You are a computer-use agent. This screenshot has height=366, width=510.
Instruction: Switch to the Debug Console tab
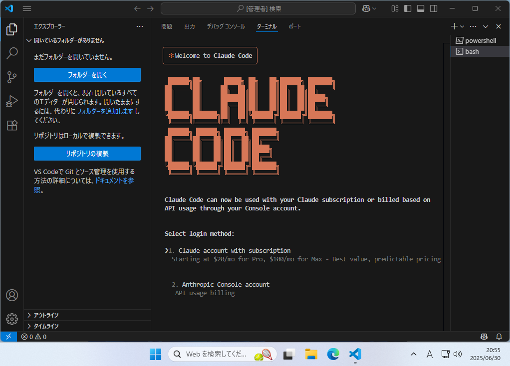[226, 26]
